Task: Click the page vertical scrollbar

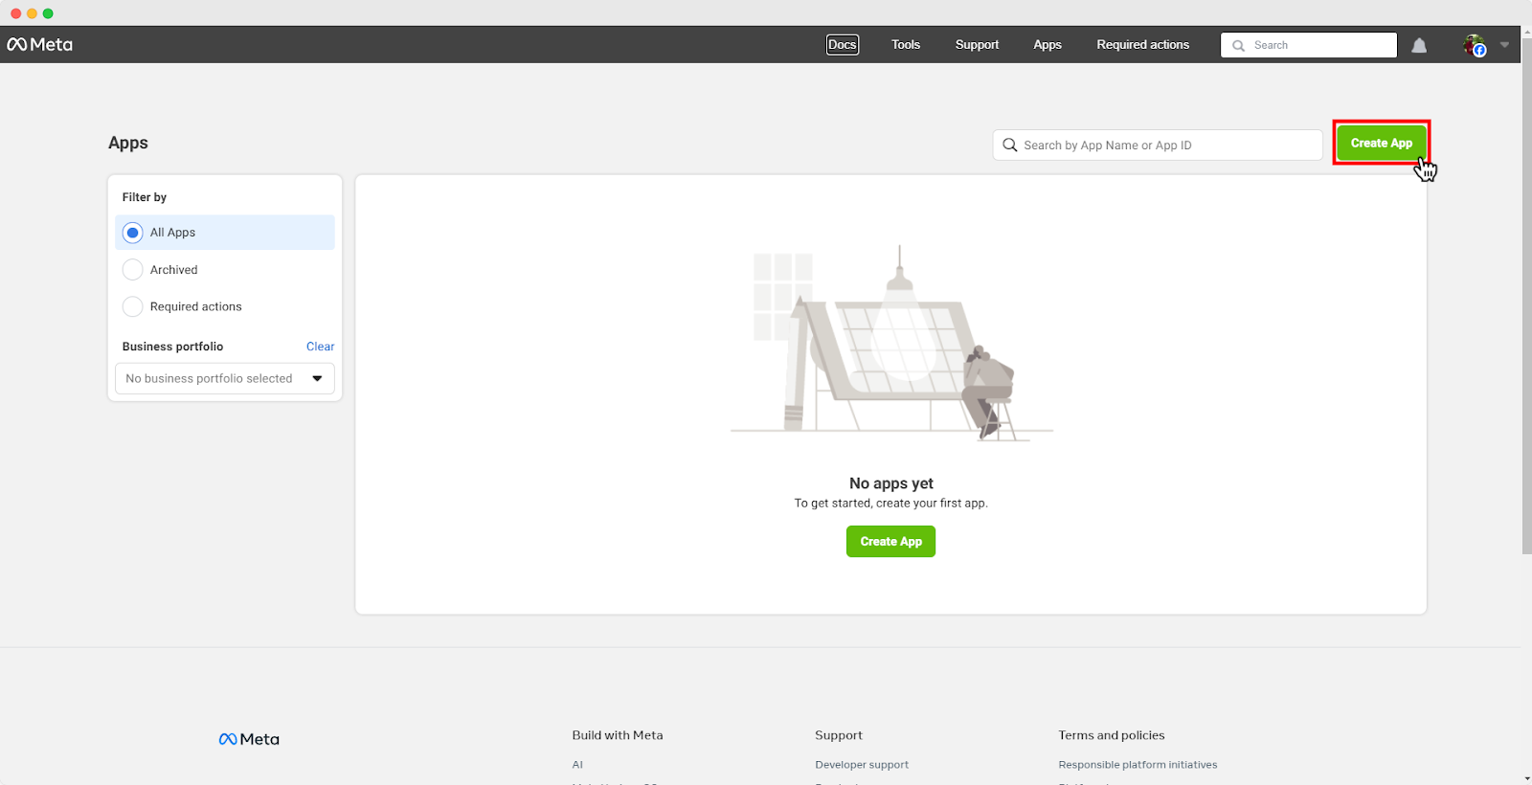Action: [x=1526, y=297]
